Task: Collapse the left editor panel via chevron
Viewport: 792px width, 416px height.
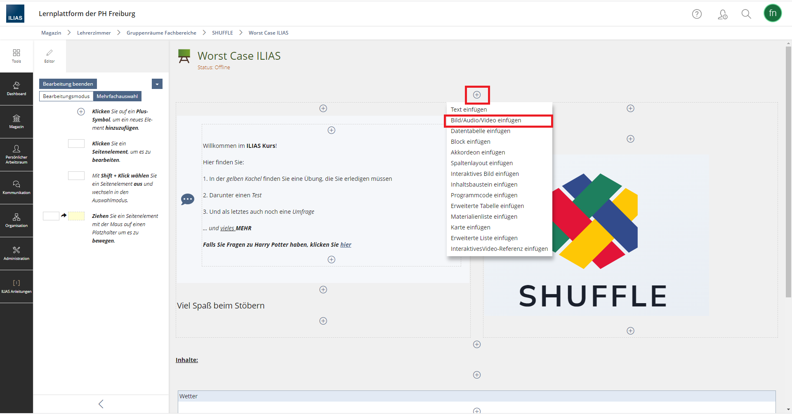Action: [x=101, y=404]
